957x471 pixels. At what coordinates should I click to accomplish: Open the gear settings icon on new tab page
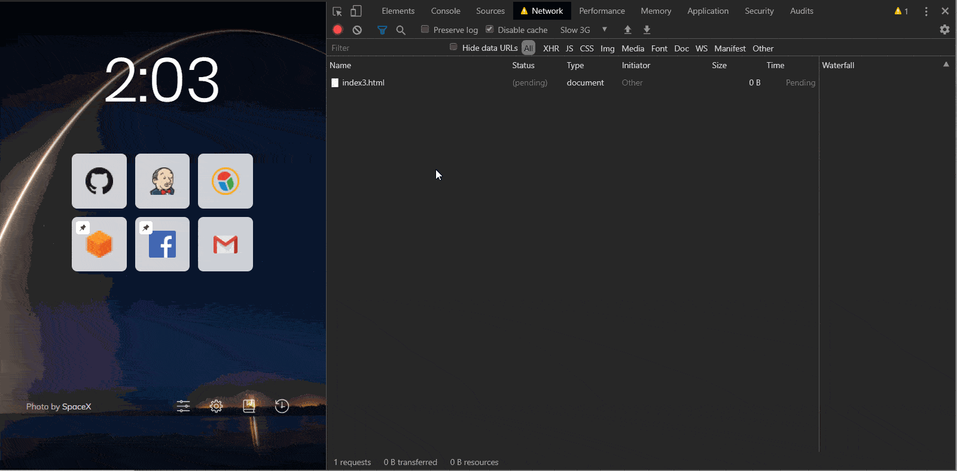click(217, 406)
